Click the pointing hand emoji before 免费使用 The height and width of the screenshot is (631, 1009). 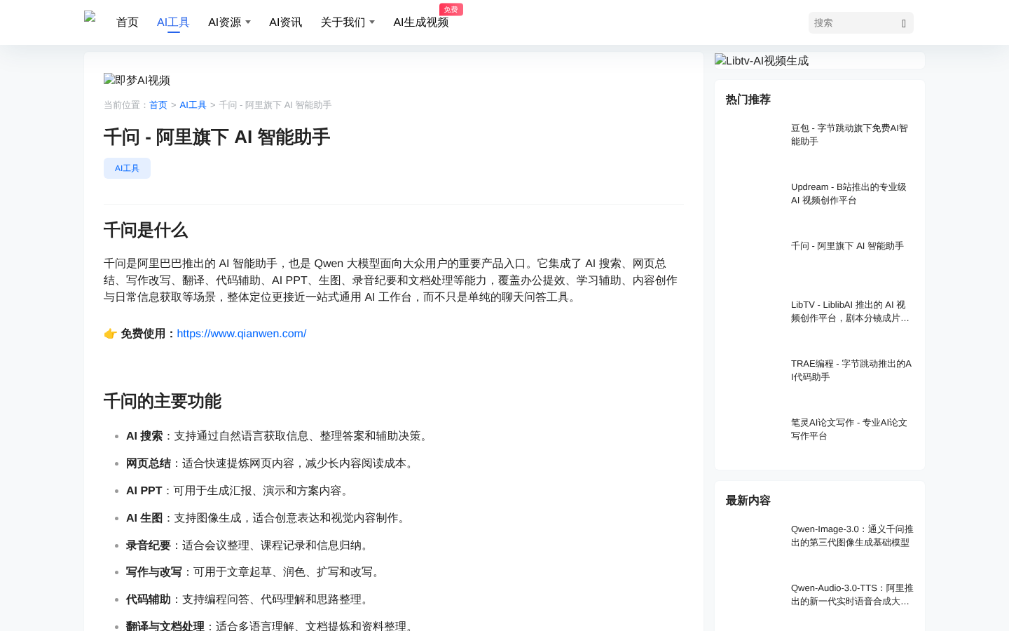110,334
